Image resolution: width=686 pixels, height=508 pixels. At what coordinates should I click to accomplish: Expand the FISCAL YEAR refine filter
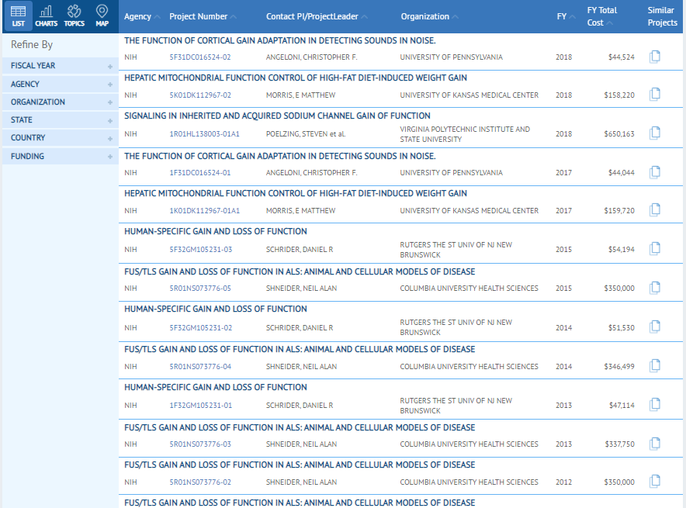[x=61, y=66]
